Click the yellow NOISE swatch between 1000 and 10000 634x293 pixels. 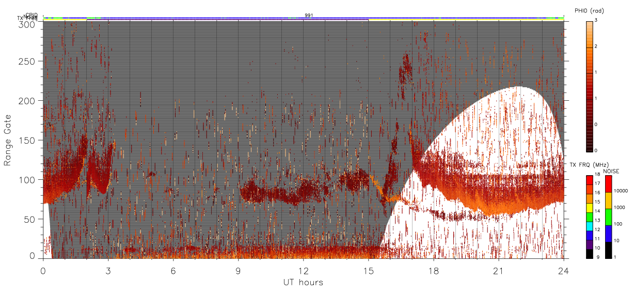[x=608, y=200]
